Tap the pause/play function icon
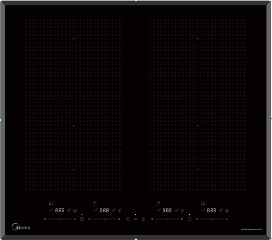The height and width of the screenshot is (240, 272). (135, 219)
